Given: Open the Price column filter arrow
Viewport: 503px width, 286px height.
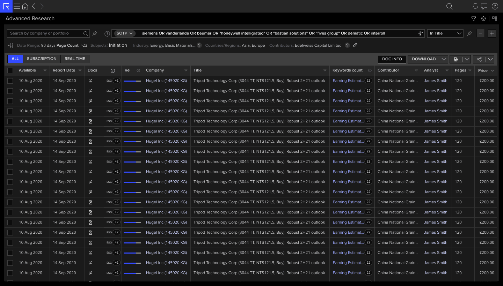Looking at the screenshot, I should (492, 70).
